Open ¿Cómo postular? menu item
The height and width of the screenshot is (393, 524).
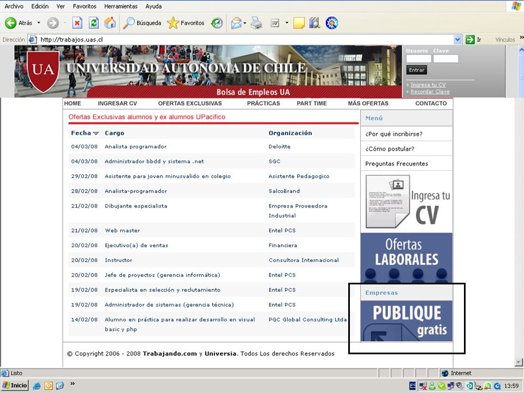tap(389, 148)
